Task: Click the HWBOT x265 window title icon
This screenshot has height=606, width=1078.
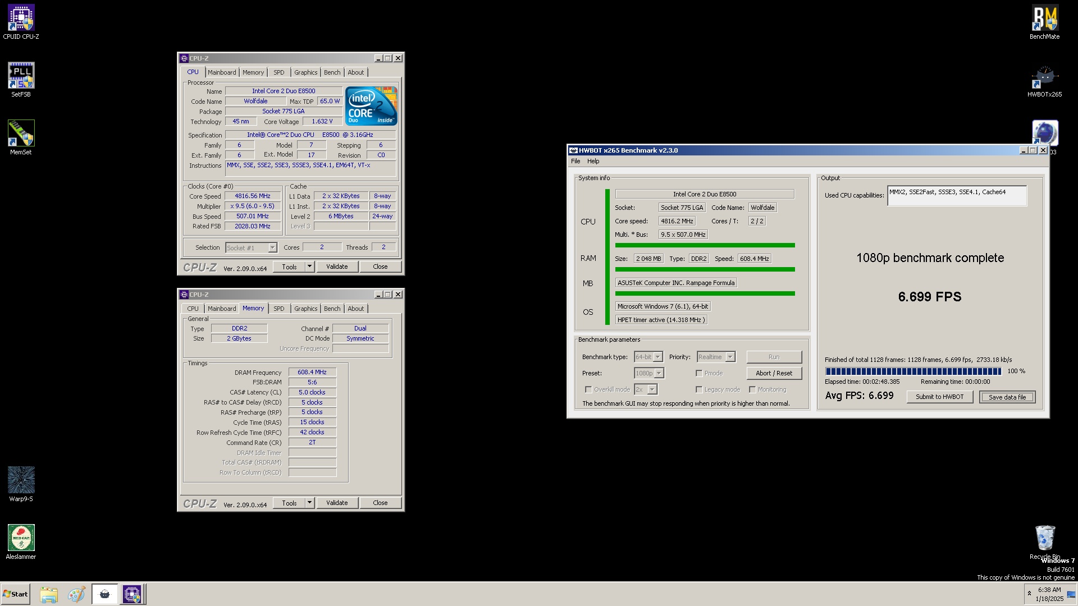Action: pos(573,150)
